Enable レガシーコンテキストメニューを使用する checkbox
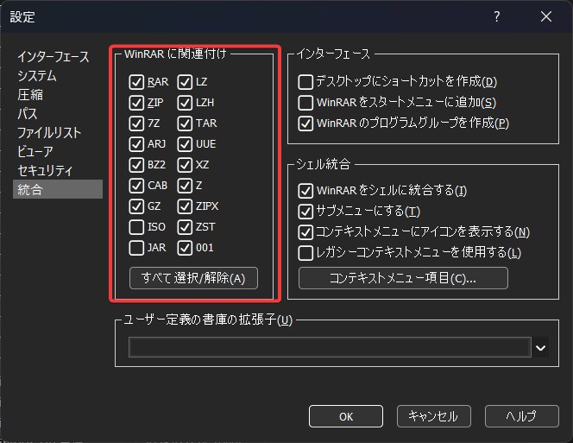This screenshot has height=443, width=573. click(305, 253)
